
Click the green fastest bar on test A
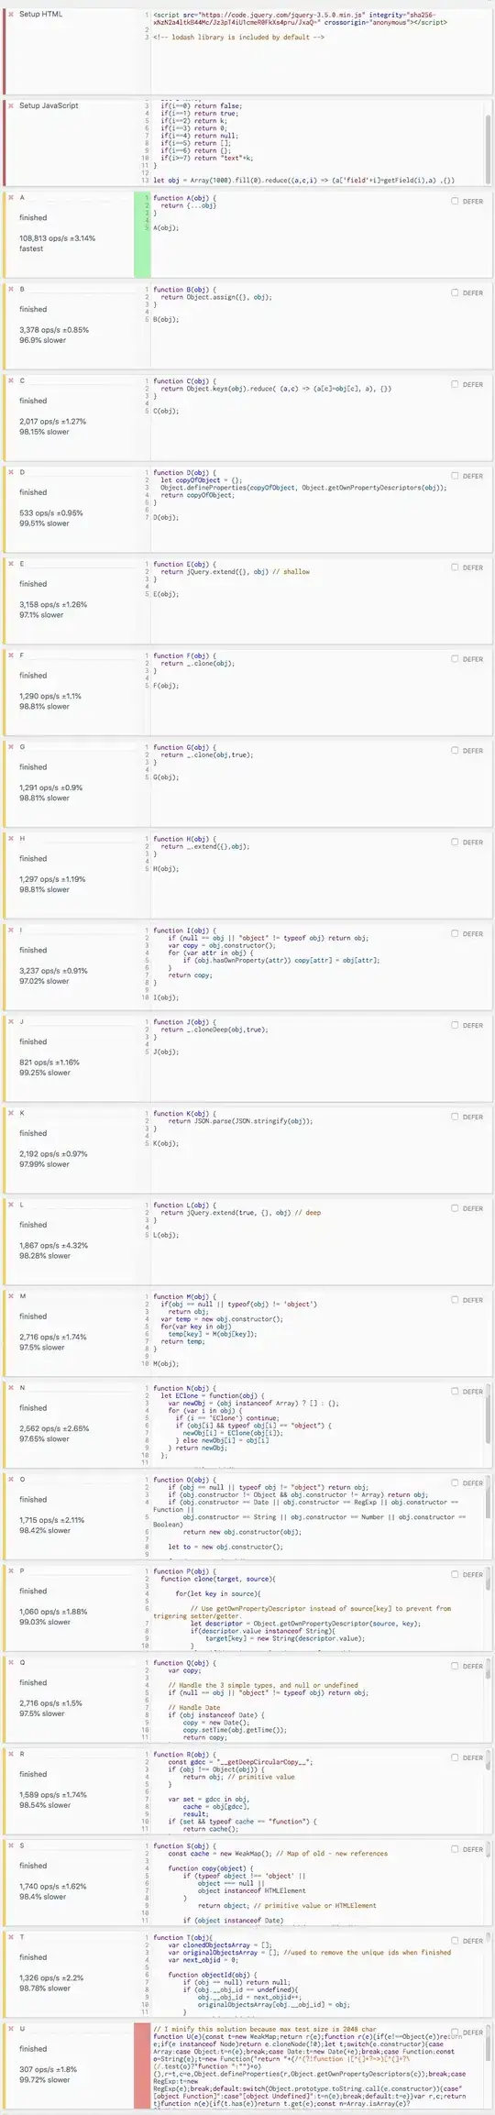point(142,234)
